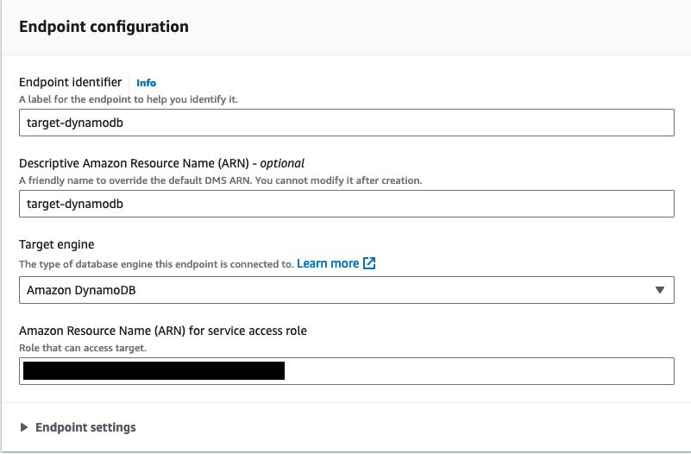Image resolution: width=691 pixels, height=454 pixels.
Task: Click the 'A friendly name to override' hint
Action: pyautogui.click(x=220, y=180)
